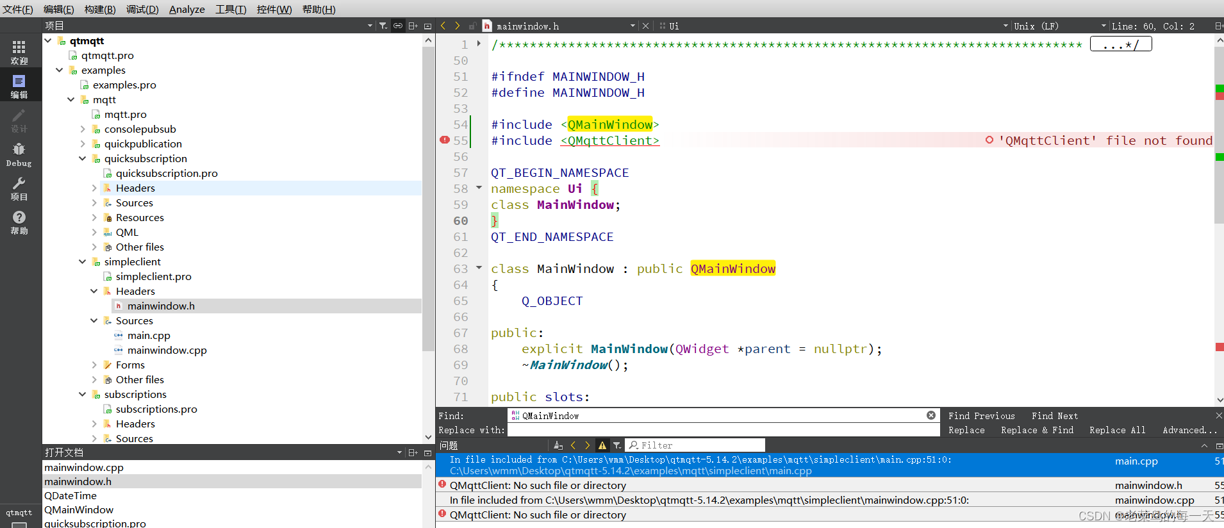Open the 调试(D) menu

(142, 9)
